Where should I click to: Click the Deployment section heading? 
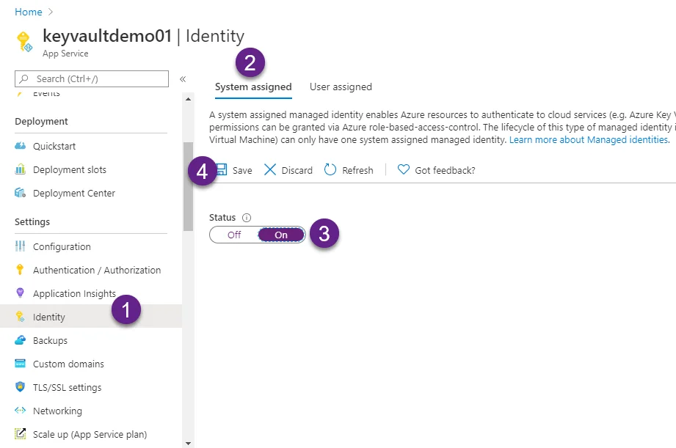tap(41, 122)
